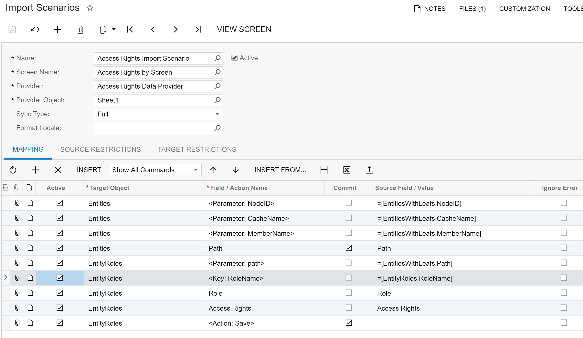The width and height of the screenshot is (583, 338).
Task: Add a new mapping row with plus icon
Action: coord(35,170)
